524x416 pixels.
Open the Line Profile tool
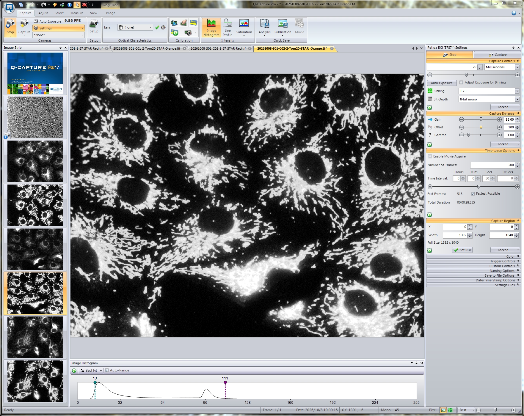(x=228, y=27)
